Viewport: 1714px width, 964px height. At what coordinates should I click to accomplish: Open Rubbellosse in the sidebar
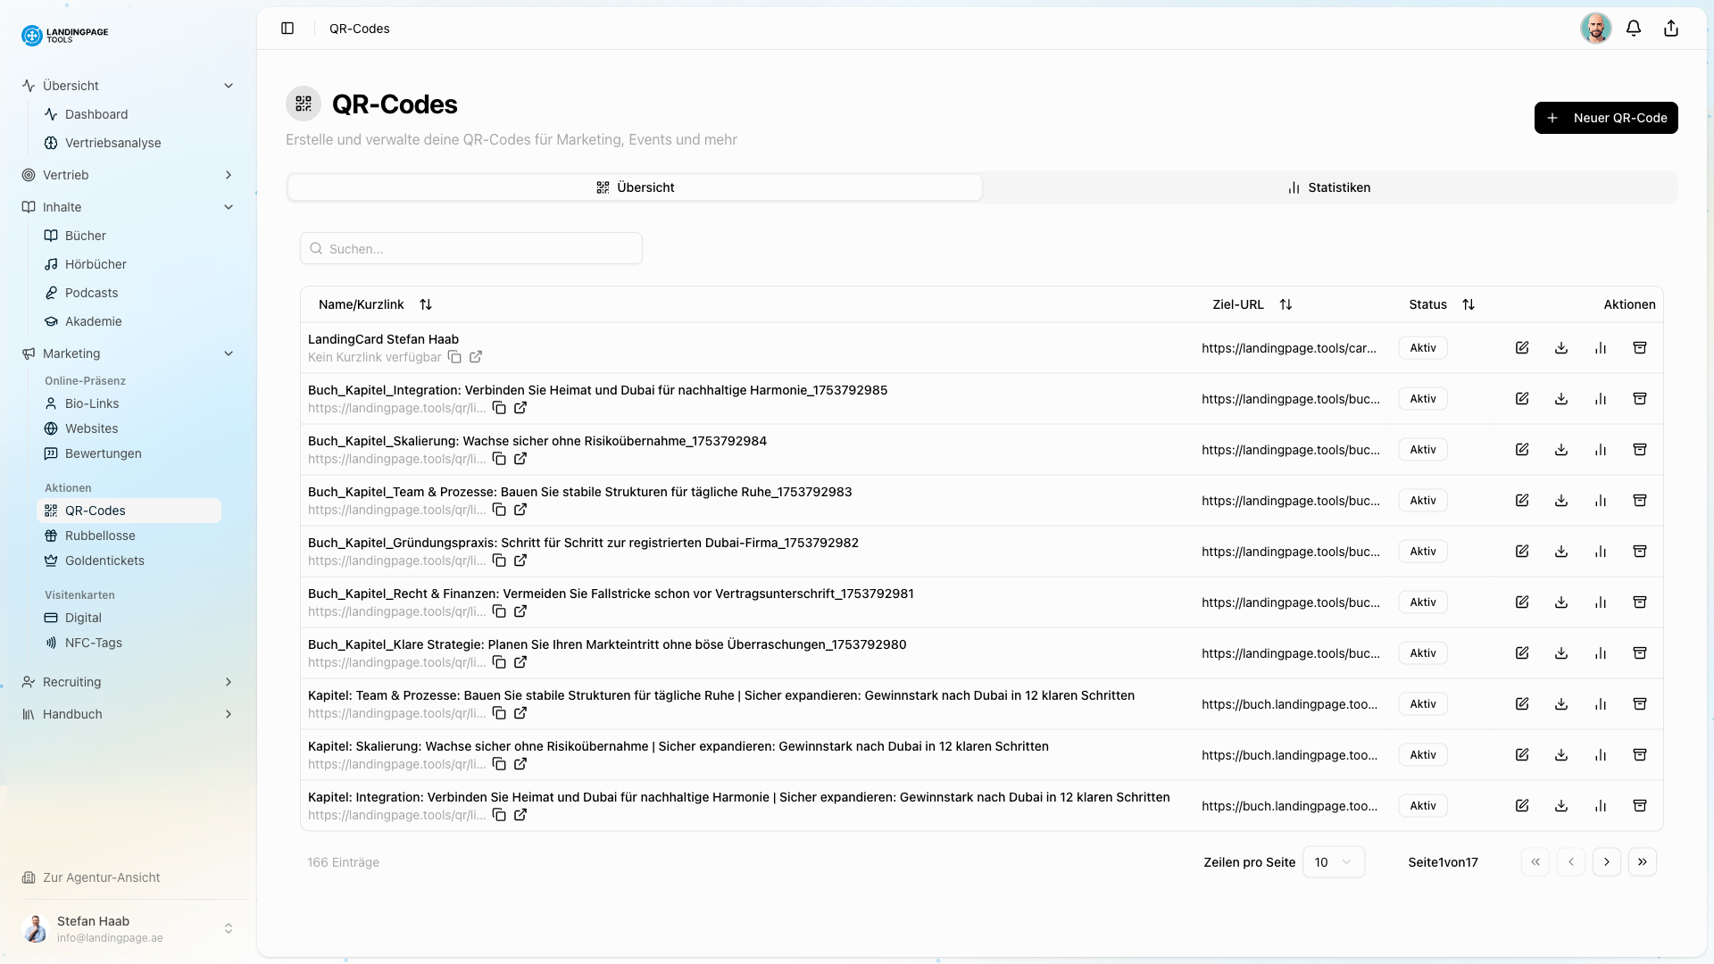point(100,536)
